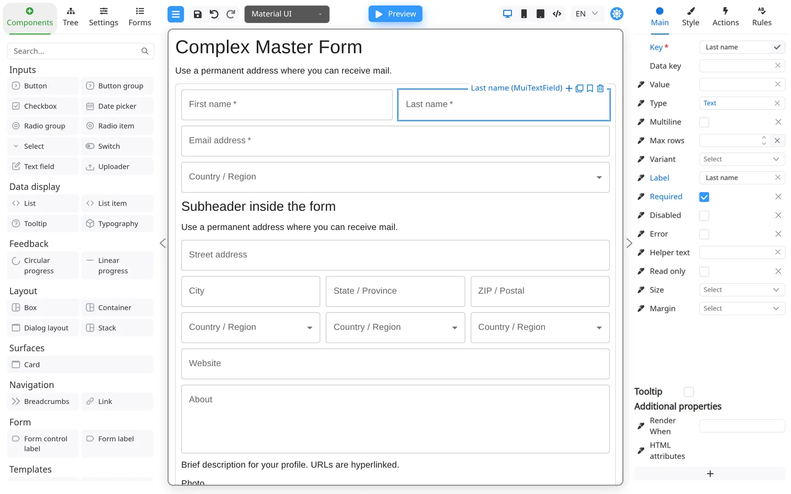The image size is (791, 494).
Task: Clear the Label value
Action: pos(778,178)
